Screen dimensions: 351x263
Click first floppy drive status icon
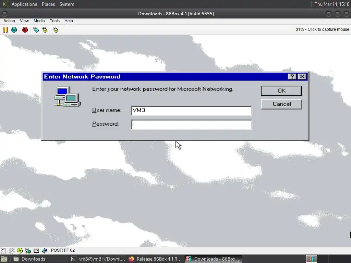coord(3,250)
